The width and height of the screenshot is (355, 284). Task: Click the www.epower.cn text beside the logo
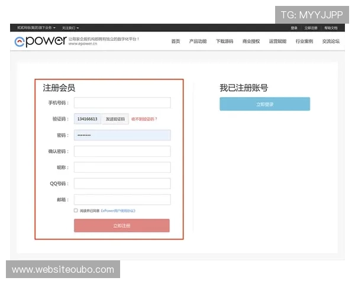[x=83, y=44]
